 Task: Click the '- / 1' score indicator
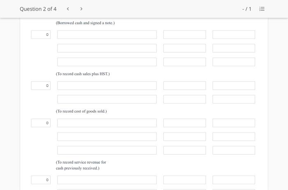click(x=247, y=9)
